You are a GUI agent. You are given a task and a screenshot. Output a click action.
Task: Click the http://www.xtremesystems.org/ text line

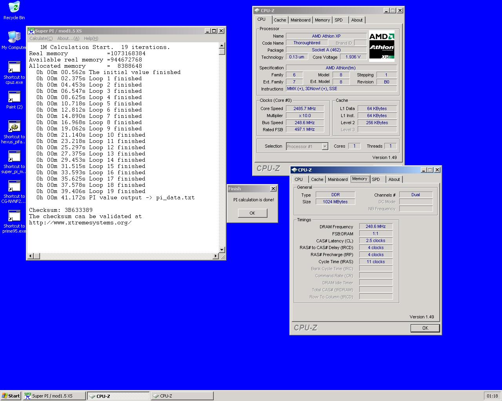80,222
